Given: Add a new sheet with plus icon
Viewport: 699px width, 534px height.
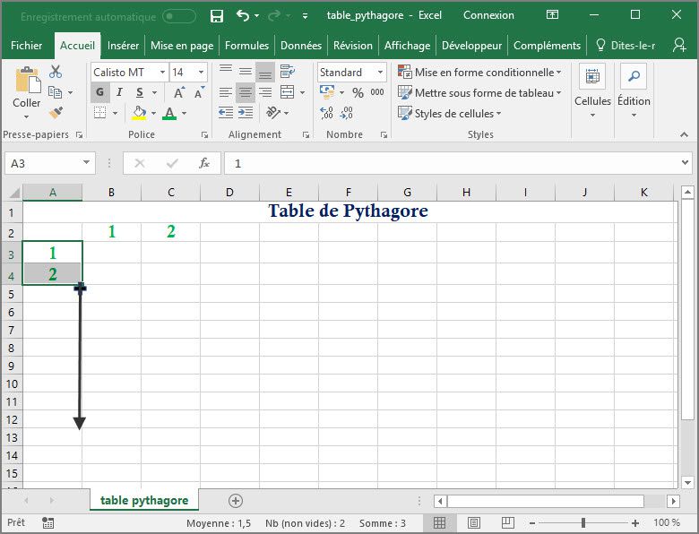Looking at the screenshot, I should tap(236, 500).
